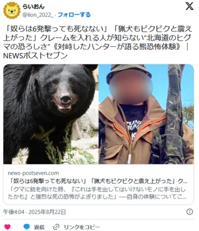
Task: Follow the account via フォローする
Action: [74, 14]
